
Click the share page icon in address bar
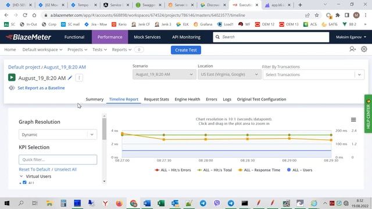[307, 15]
